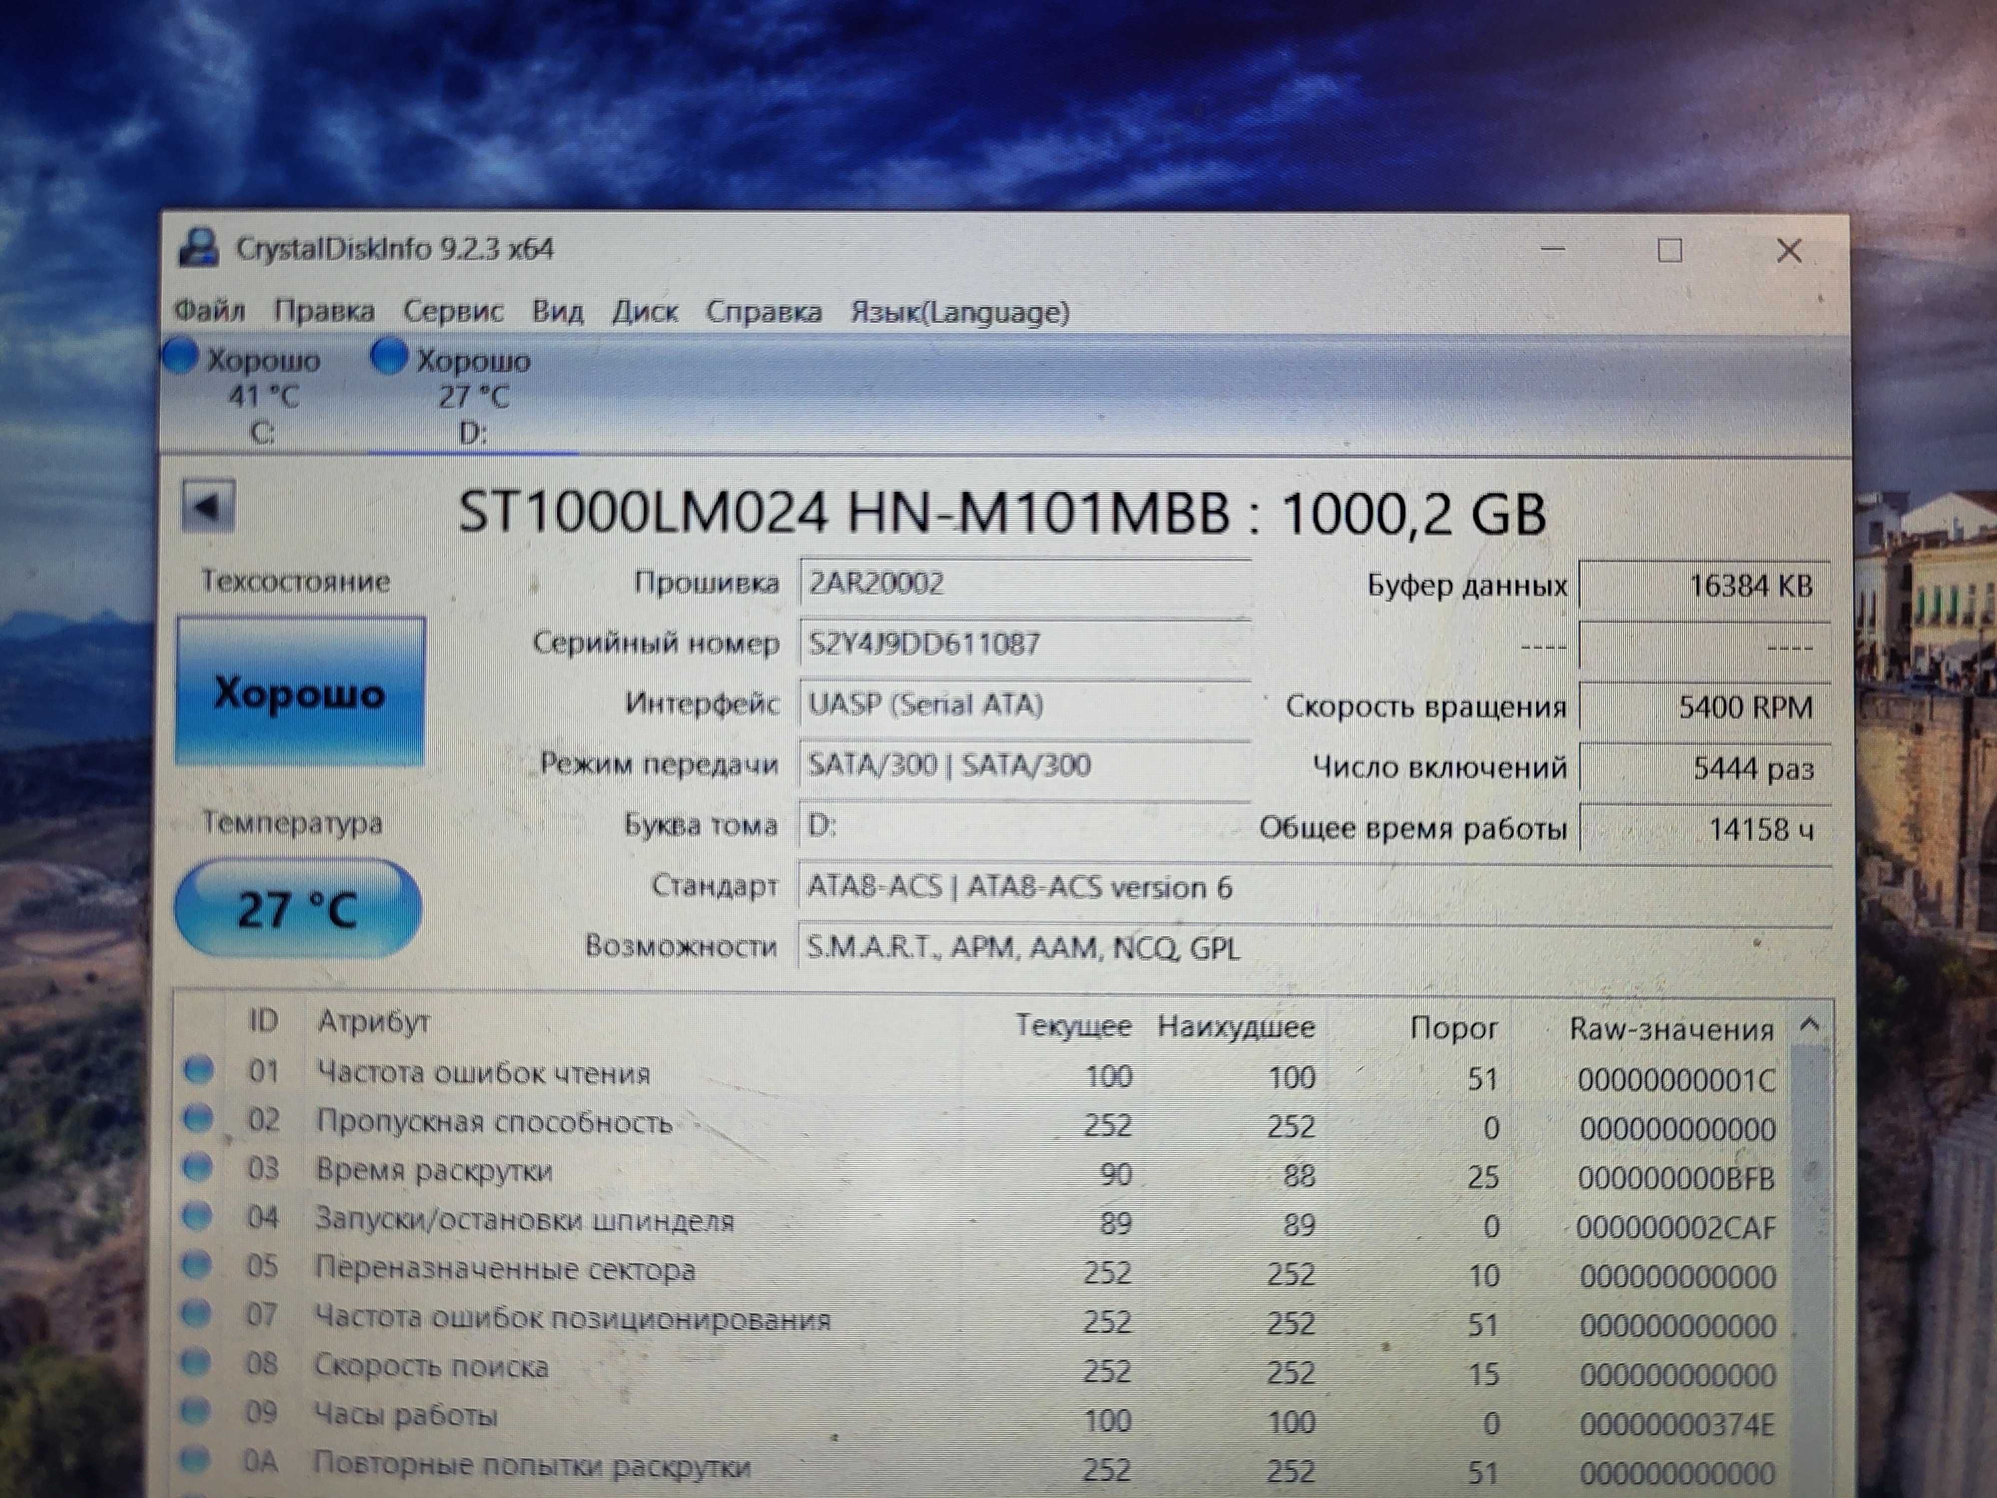Screen dimensions: 1997x1498
Task: Click the Текущее column header
Action: point(1073,1026)
